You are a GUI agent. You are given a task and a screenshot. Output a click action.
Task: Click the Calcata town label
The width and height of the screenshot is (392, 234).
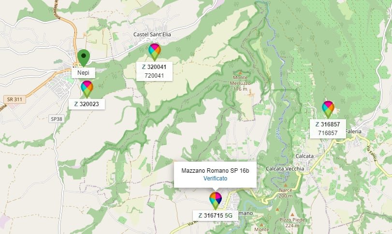click(x=304, y=156)
